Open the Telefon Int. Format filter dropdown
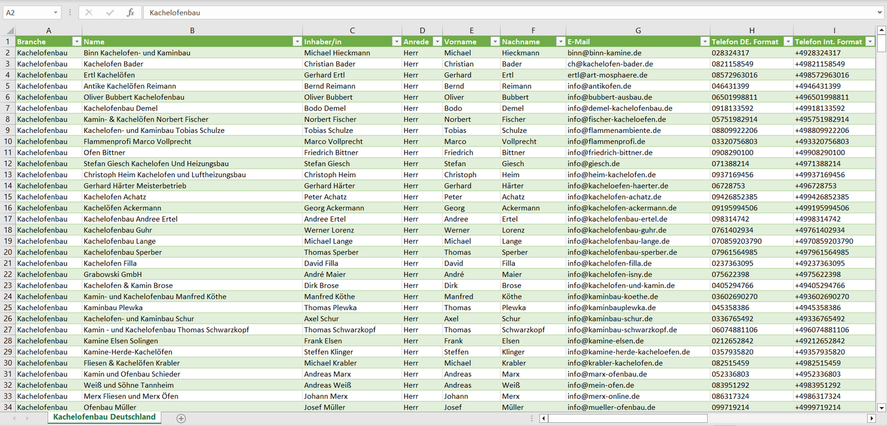 click(870, 42)
